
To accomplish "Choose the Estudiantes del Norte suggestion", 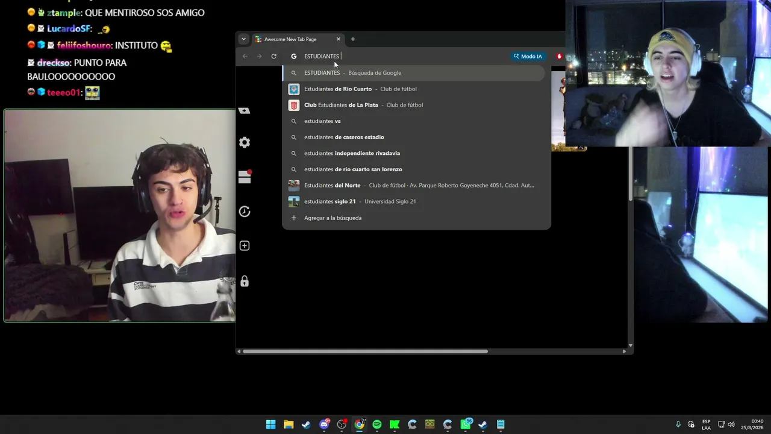I will coord(414,185).
